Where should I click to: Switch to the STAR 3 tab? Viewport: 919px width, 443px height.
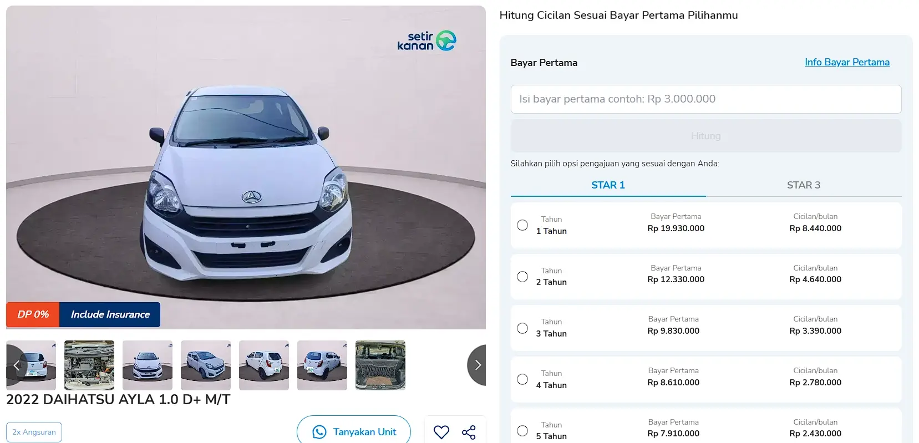[x=804, y=185]
